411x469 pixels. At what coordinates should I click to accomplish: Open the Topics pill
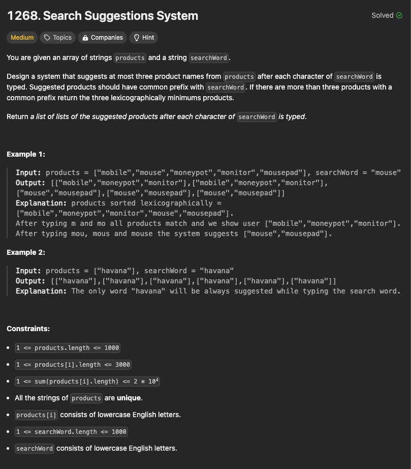(57, 38)
